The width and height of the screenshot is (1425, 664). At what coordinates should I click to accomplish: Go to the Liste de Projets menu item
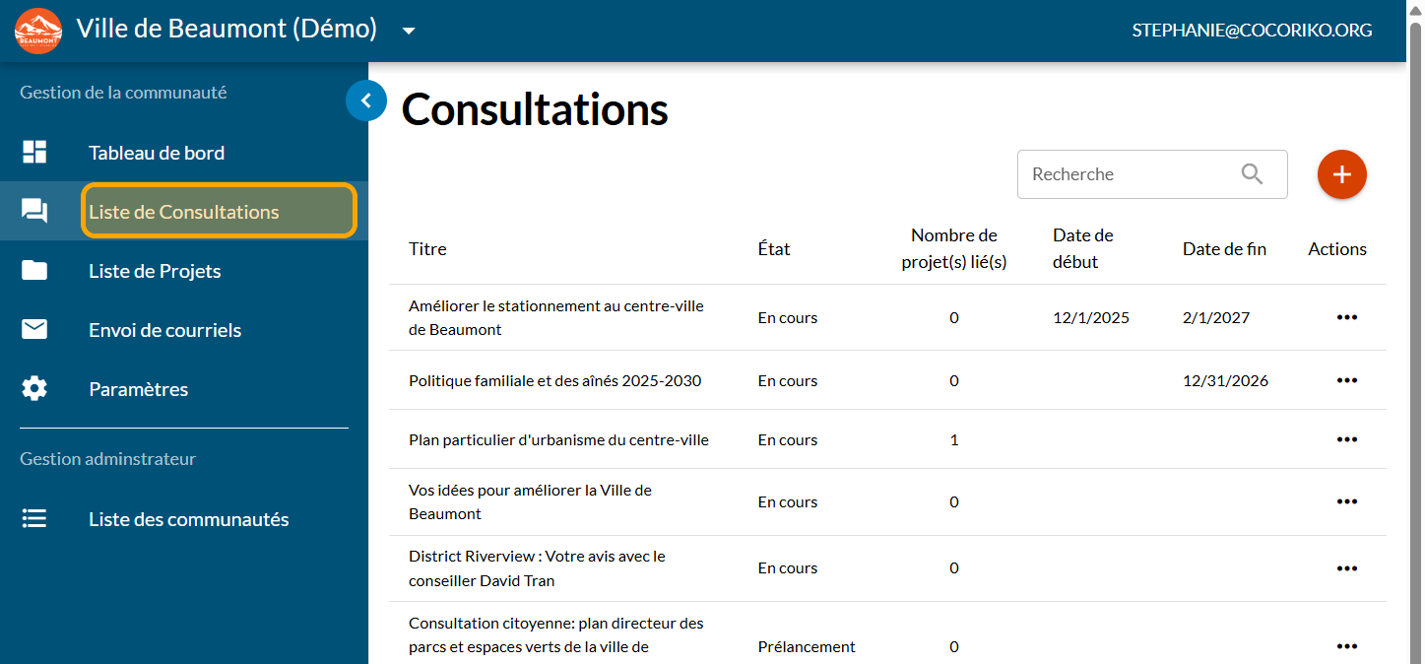click(155, 271)
